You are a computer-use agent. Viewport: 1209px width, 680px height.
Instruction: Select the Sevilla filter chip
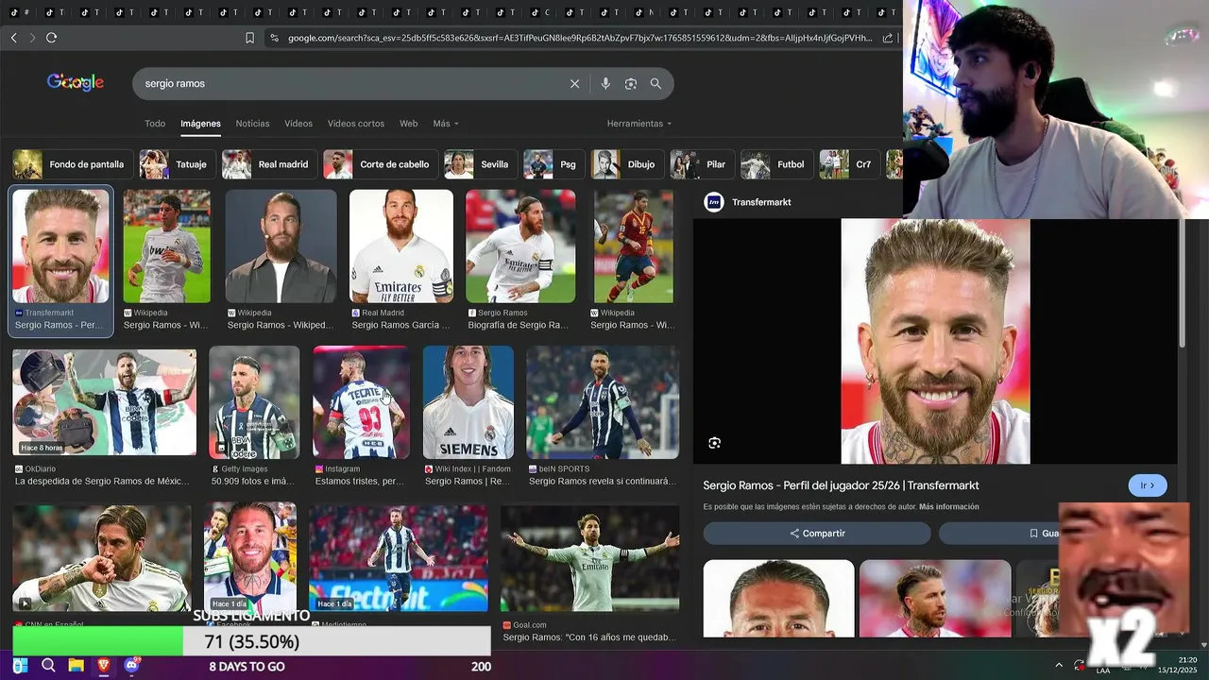coord(480,164)
